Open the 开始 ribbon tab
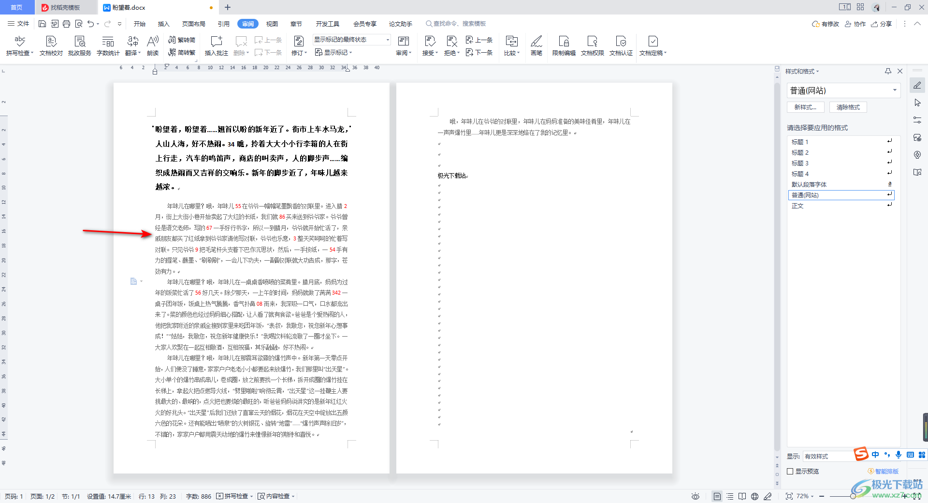928x503 pixels. point(139,24)
